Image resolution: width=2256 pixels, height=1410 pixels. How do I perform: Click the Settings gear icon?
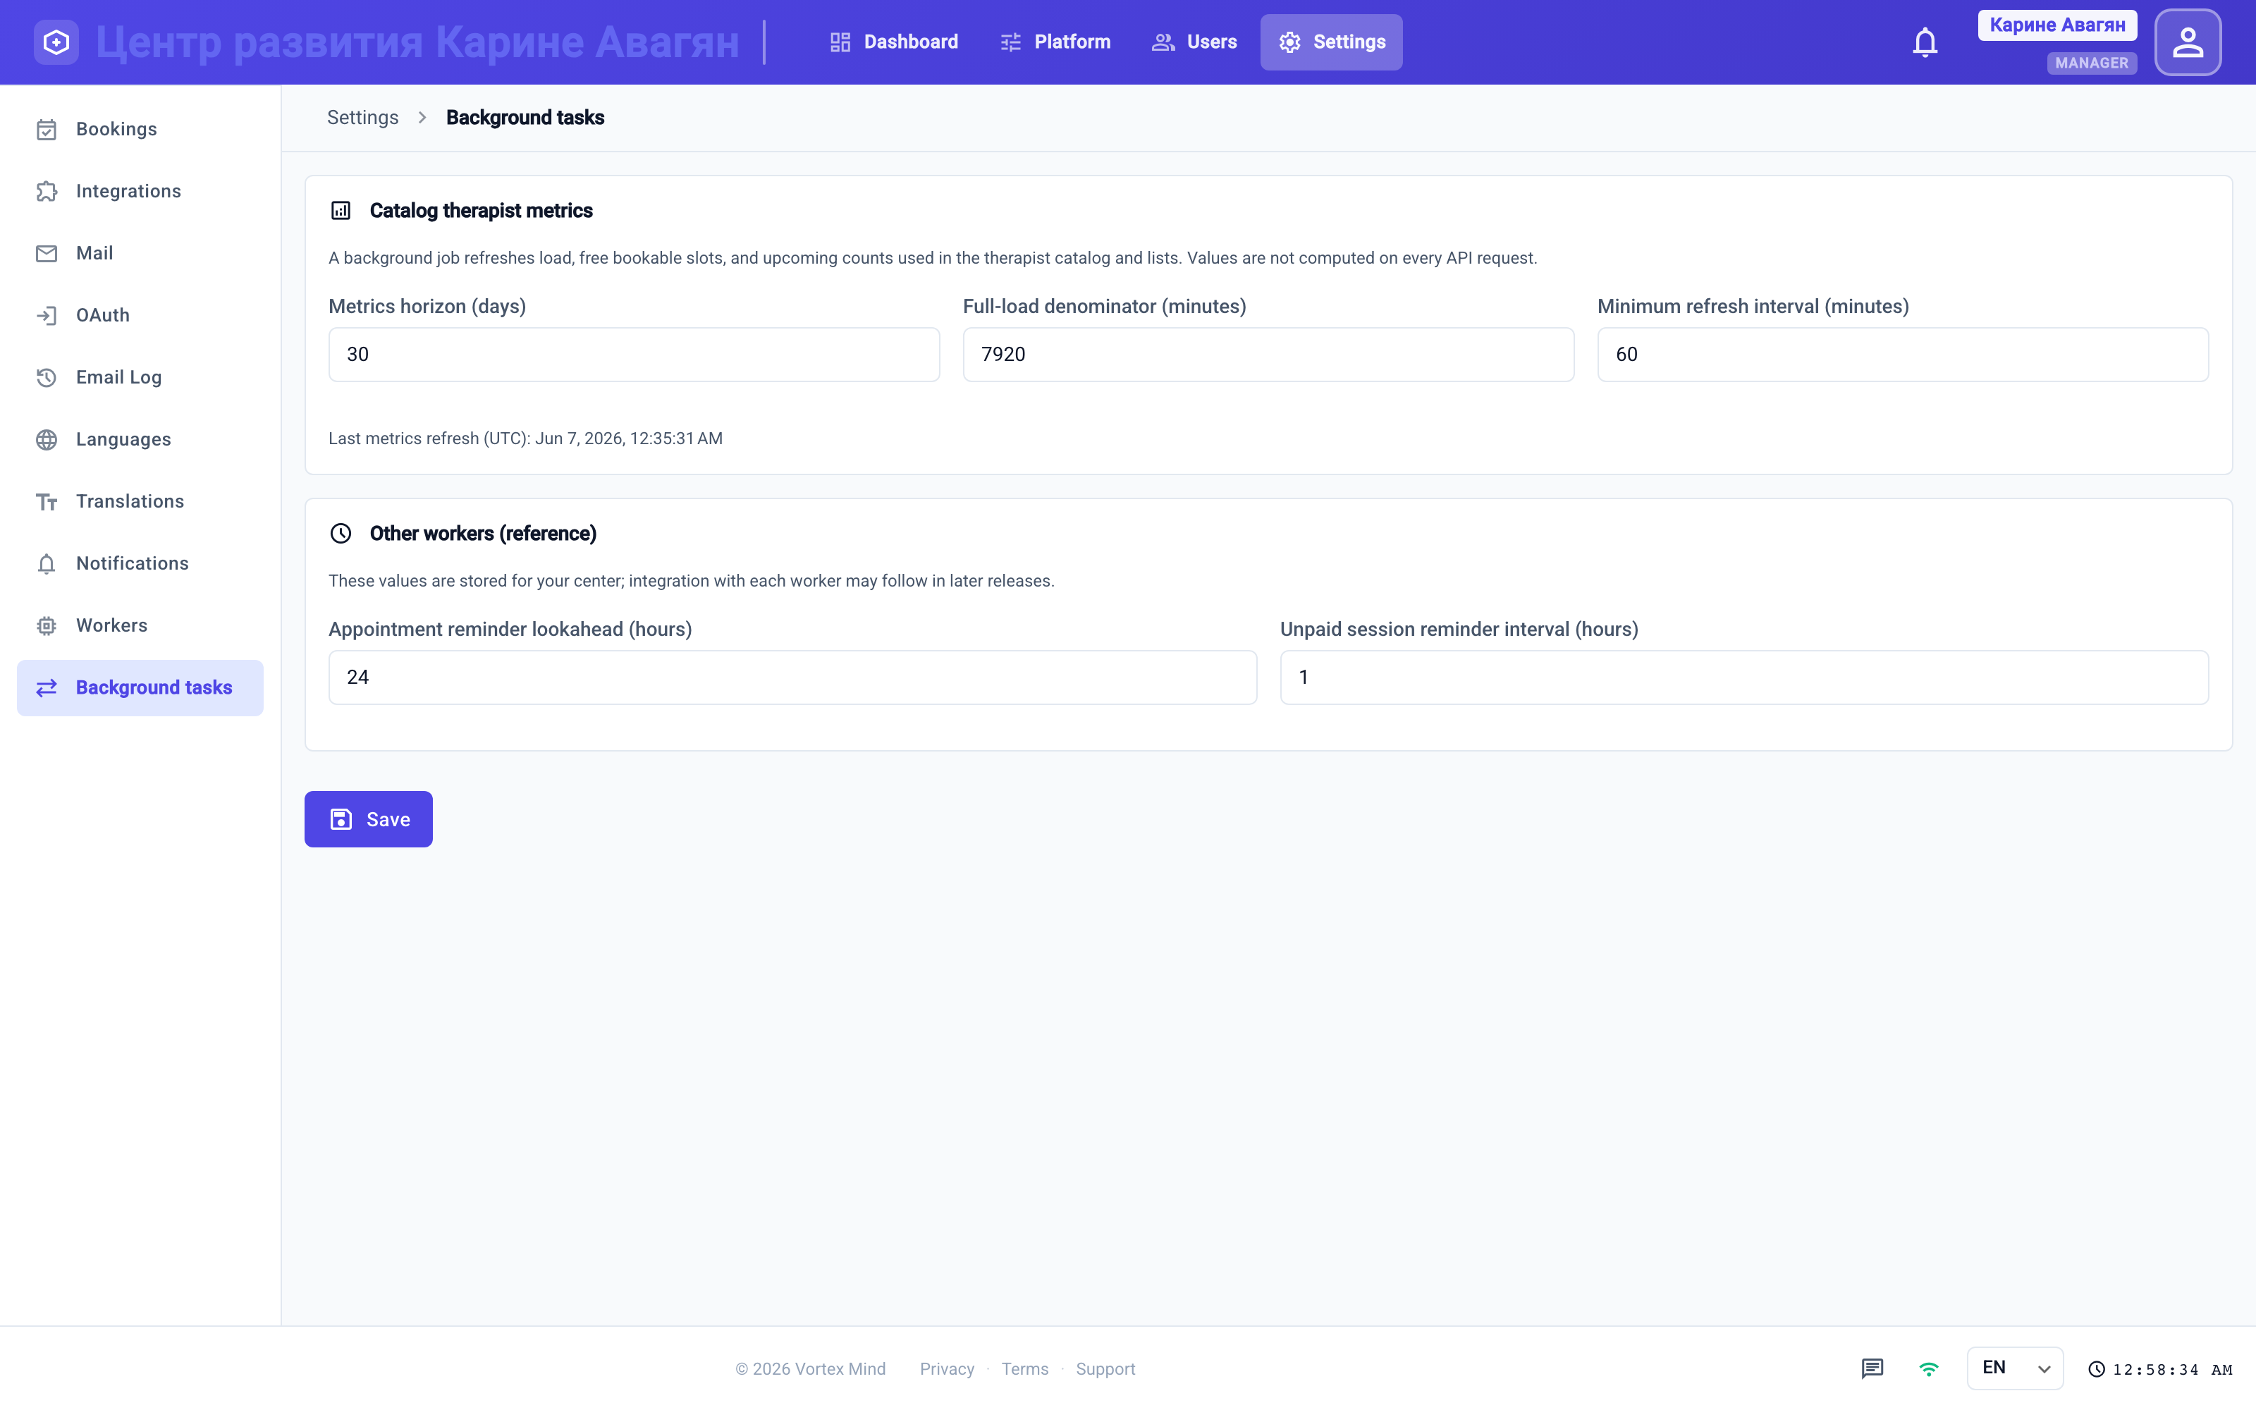click(x=1289, y=42)
